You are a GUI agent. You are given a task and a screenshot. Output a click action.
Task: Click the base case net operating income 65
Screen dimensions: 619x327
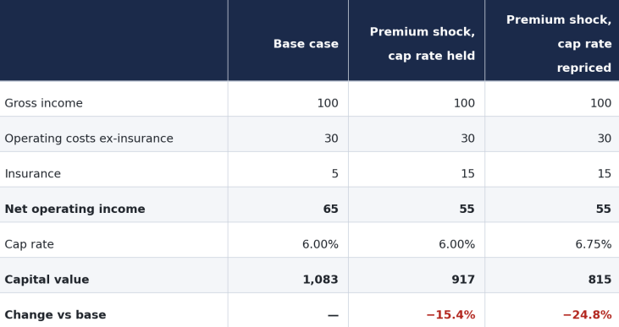point(331,209)
